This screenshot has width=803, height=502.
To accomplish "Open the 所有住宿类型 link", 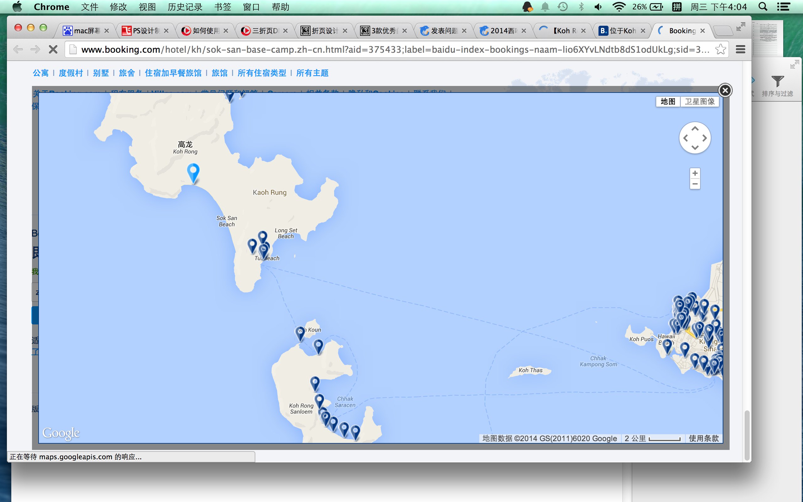I will click(x=262, y=73).
